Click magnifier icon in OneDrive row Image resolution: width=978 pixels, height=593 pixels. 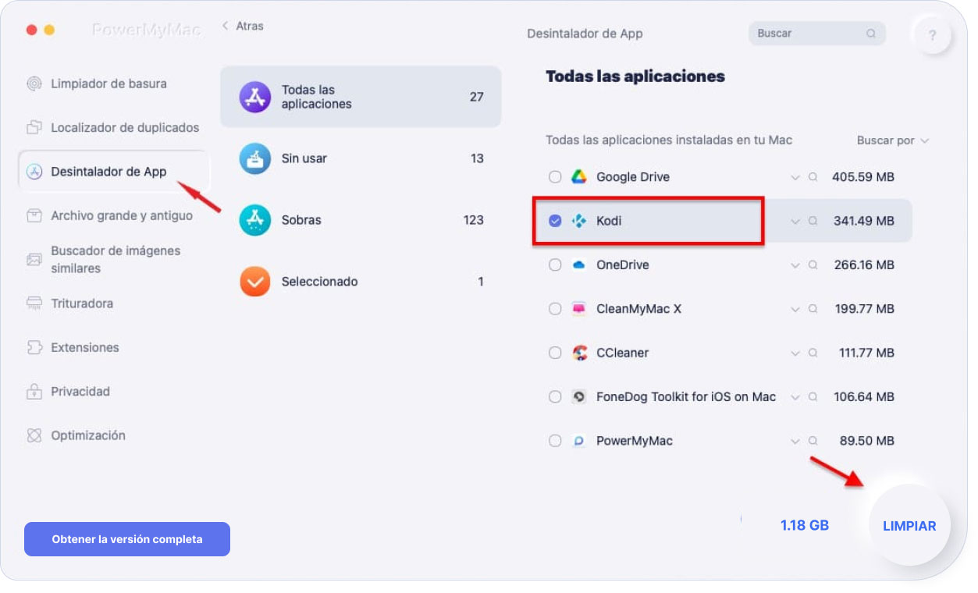(813, 265)
